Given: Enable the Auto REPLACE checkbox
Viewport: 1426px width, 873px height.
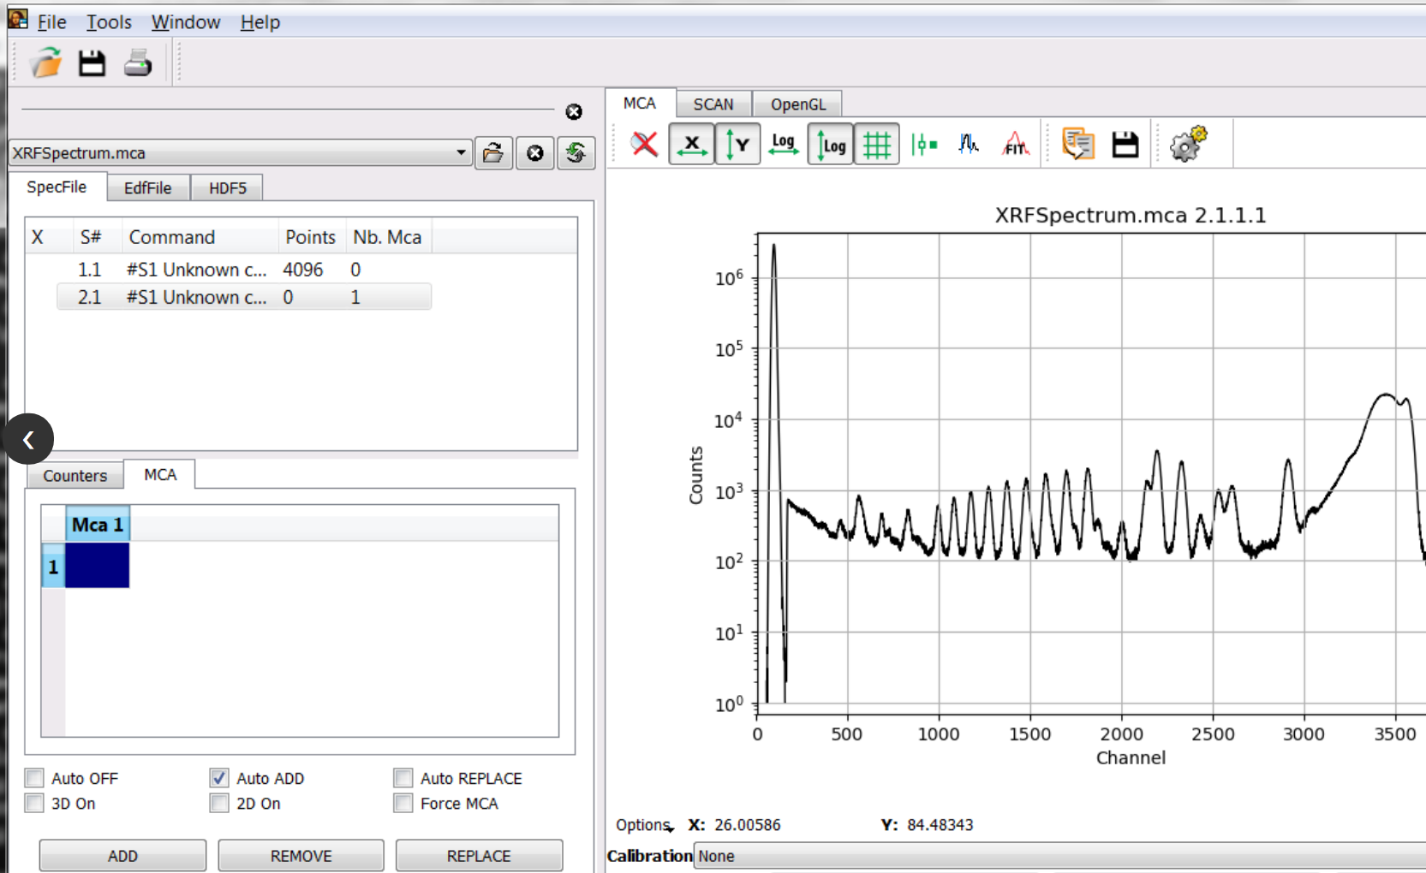Looking at the screenshot, I should [403, 777].
